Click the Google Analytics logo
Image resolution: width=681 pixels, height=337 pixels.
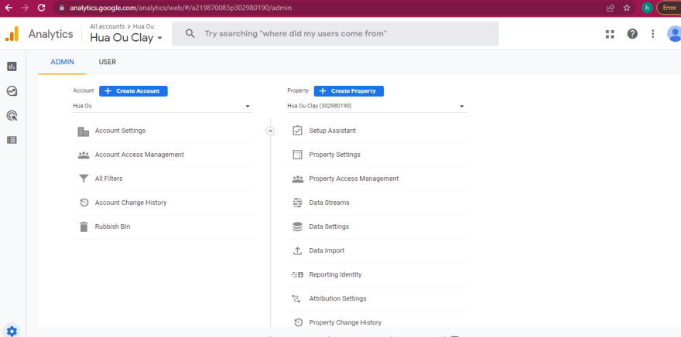click(x=12, y=34)
